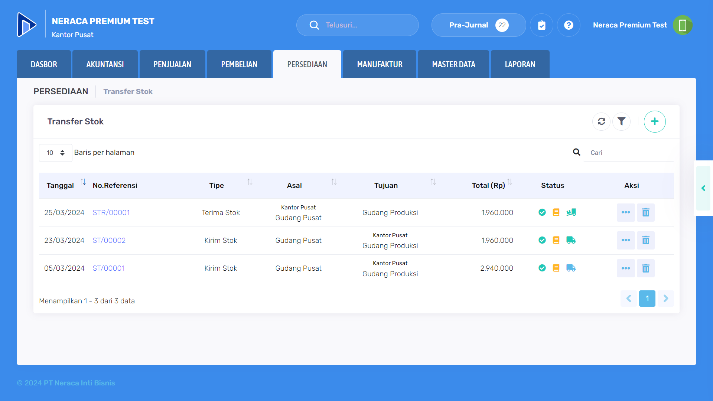Refresh the Transfer Stok list
This screenshot has height=401, width=713.
coord(601,121)
